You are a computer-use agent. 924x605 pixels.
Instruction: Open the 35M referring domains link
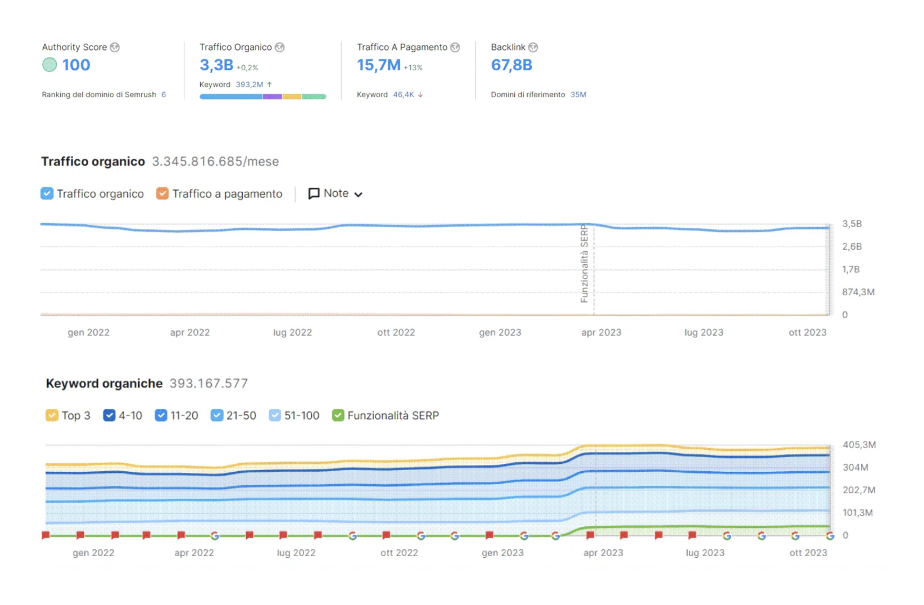[578, 94]
